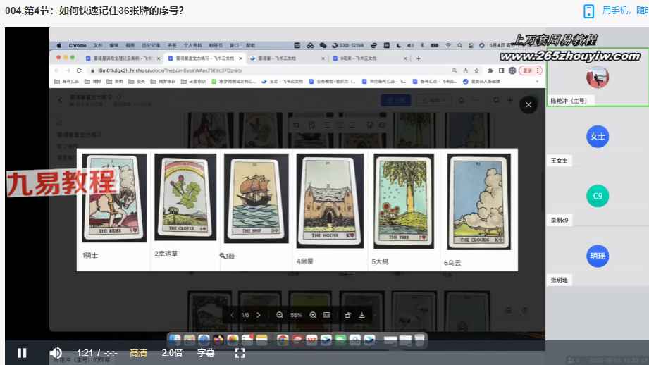The height and width of the screenshot is (365, 649).
Task: Click the caption text 2幸运草
Action: (x=166, y=254)
